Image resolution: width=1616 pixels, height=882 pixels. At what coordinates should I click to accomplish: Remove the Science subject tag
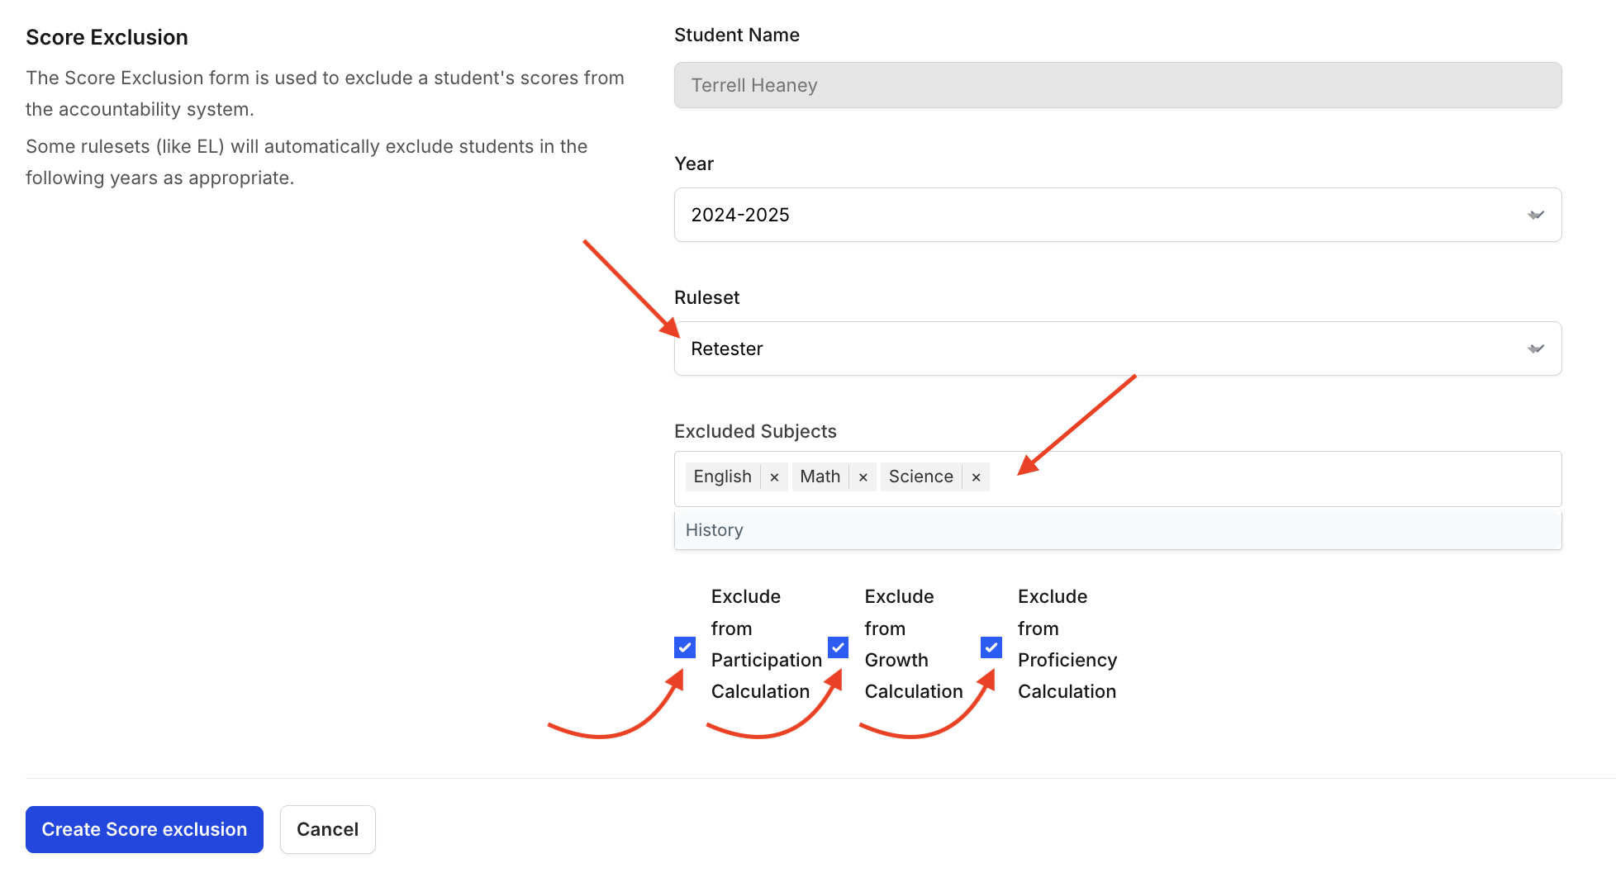coord(976,477)
